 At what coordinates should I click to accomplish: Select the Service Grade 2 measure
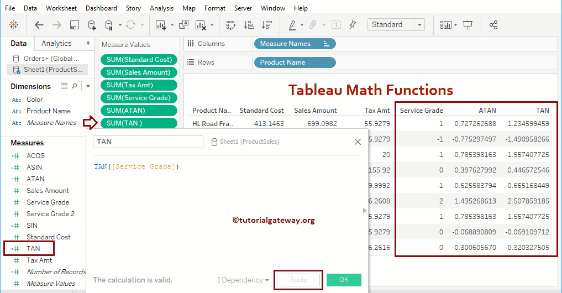pos(50,214)
